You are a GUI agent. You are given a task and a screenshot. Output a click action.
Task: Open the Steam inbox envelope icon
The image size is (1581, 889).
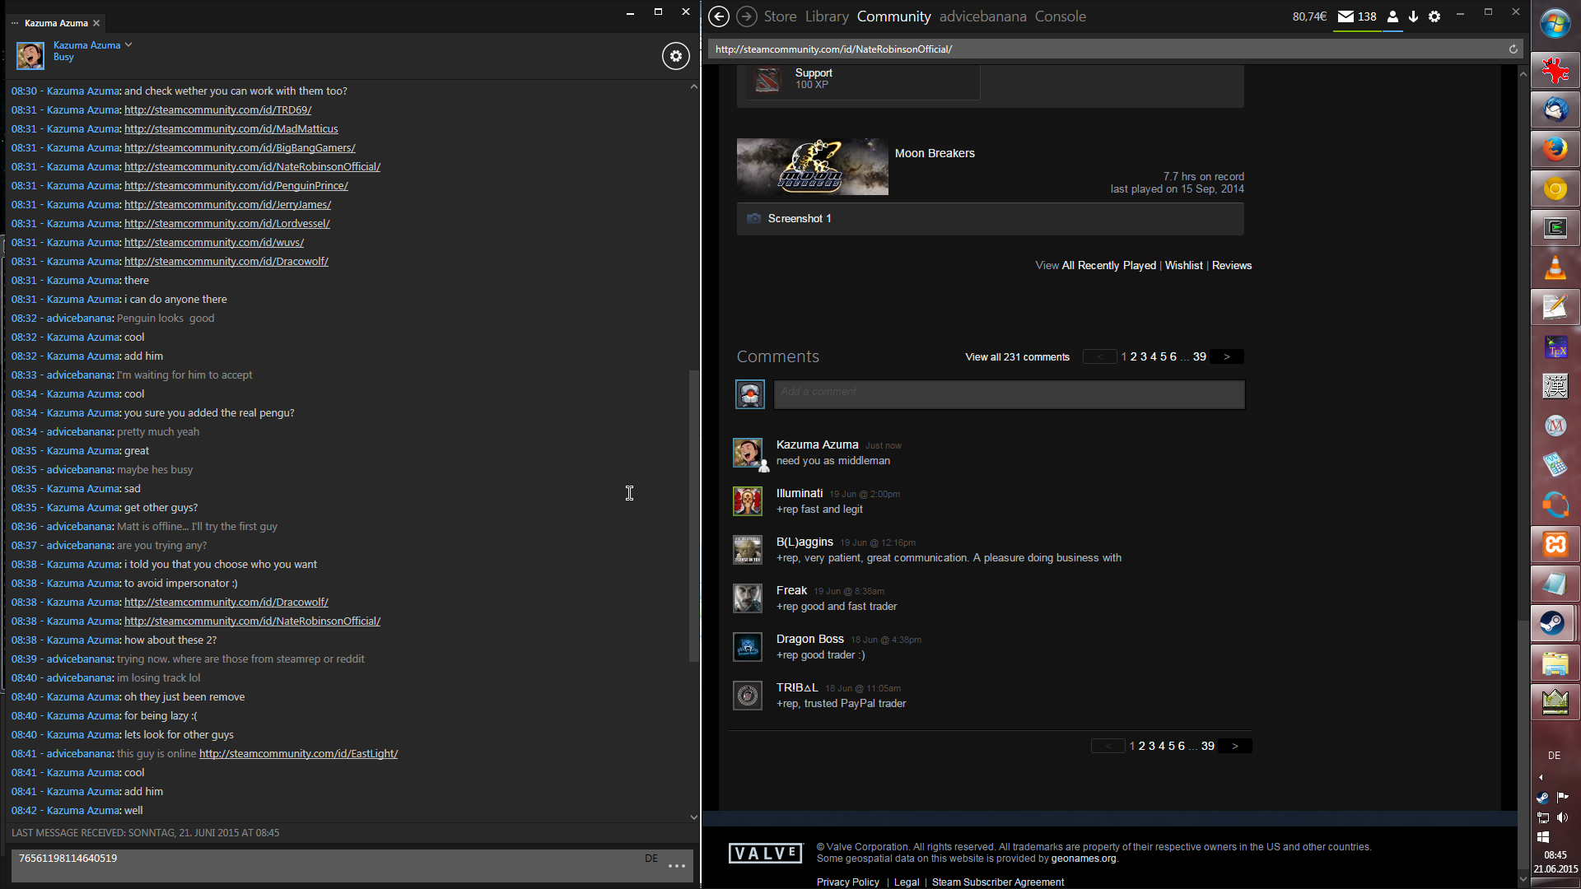point(1345,16)
